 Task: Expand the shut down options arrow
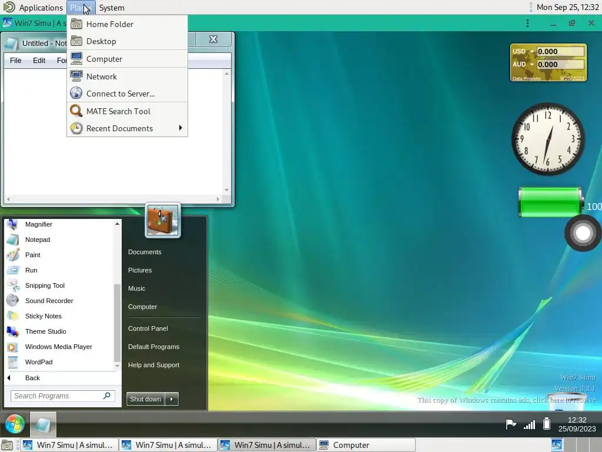point(172,399)
